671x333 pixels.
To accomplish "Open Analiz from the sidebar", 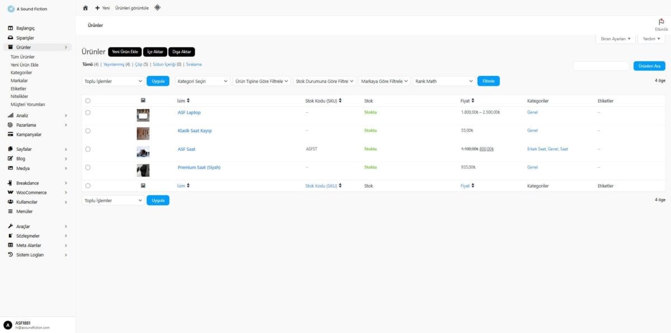I will pos(22,116).
